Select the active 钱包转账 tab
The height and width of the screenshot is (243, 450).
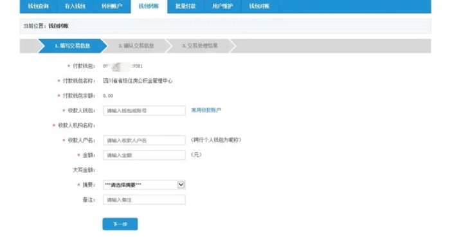pyautogui.click(x=148, y=6)
